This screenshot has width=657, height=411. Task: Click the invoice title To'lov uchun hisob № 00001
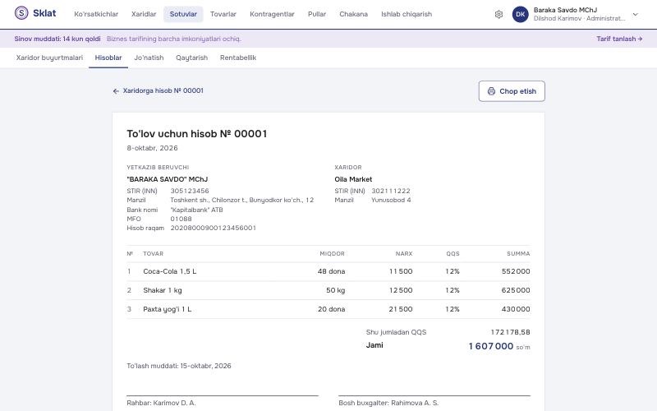coord(197,134)
